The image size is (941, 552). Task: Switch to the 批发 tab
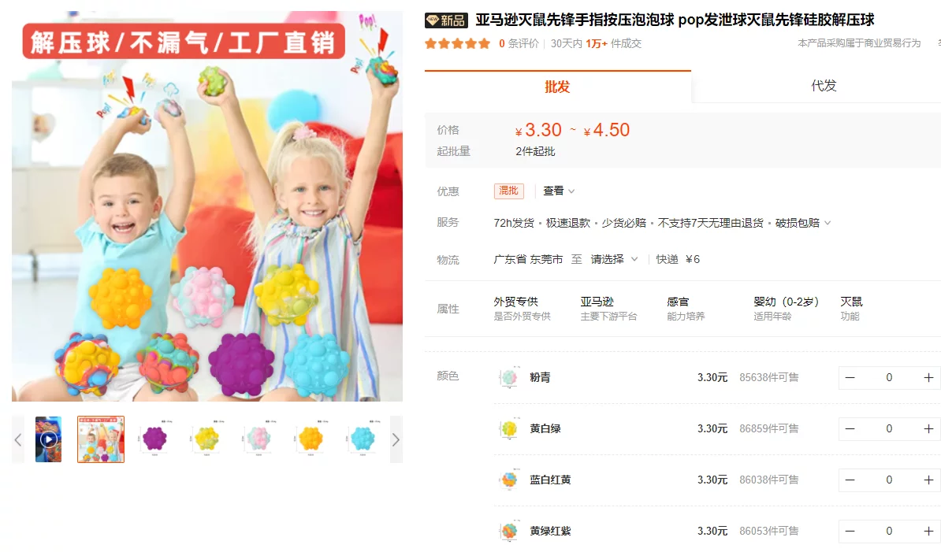tap(557, 87)
